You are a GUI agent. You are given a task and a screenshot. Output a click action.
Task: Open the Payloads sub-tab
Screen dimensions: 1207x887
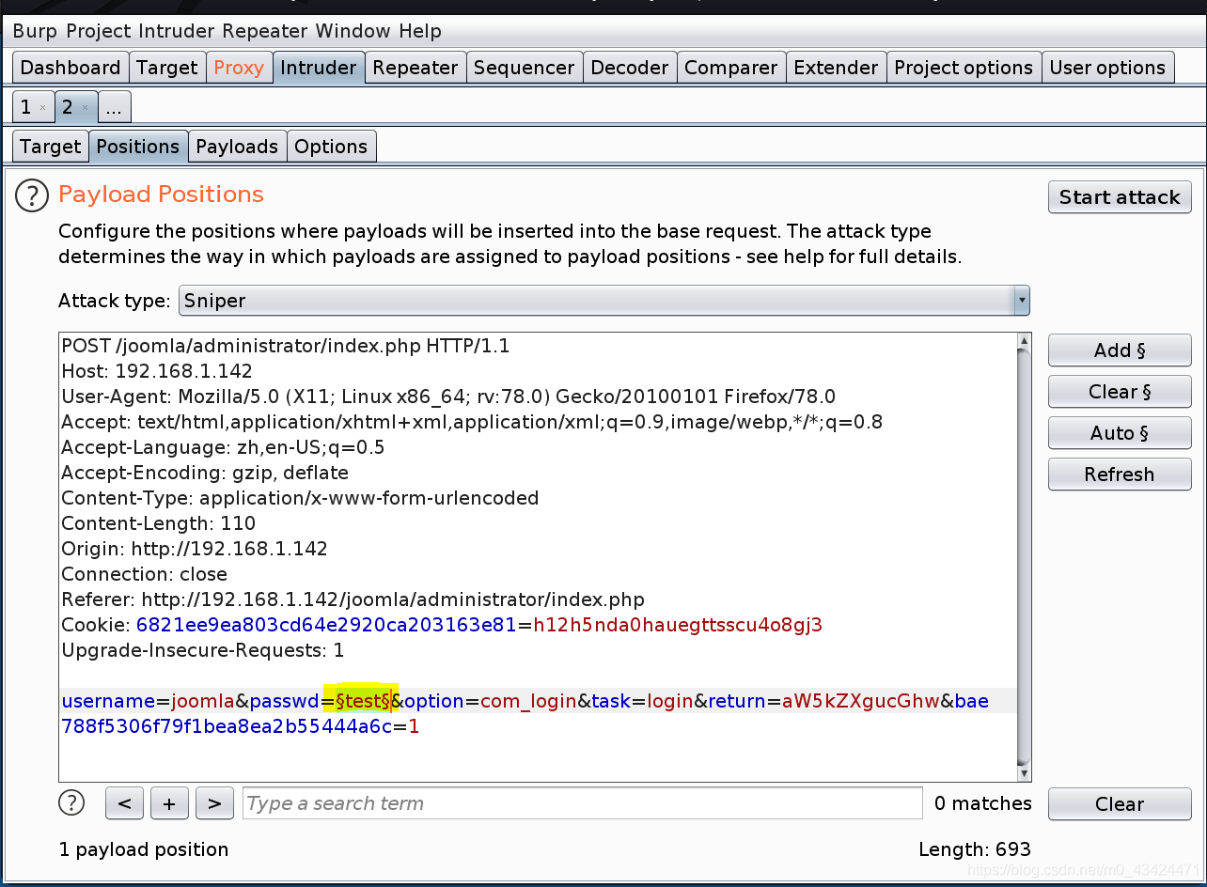pyautogui.click(x=237, y=147)
